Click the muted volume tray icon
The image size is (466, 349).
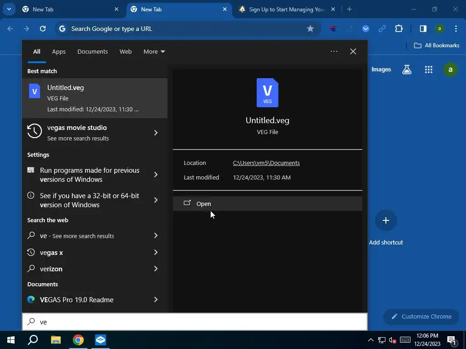393,340
